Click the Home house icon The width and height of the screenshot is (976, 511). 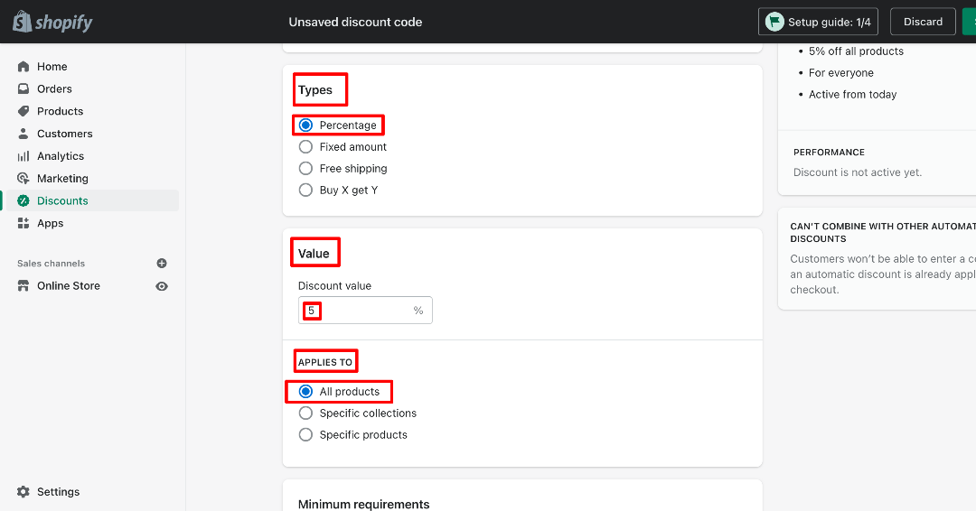point(23,67)
